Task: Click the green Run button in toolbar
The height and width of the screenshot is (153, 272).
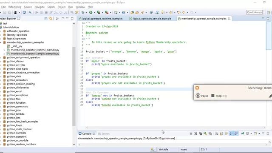Action: point(91,12)
